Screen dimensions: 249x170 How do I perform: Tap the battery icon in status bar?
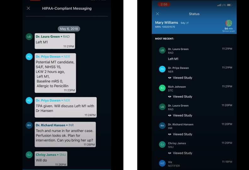click(x=229, y=5)
